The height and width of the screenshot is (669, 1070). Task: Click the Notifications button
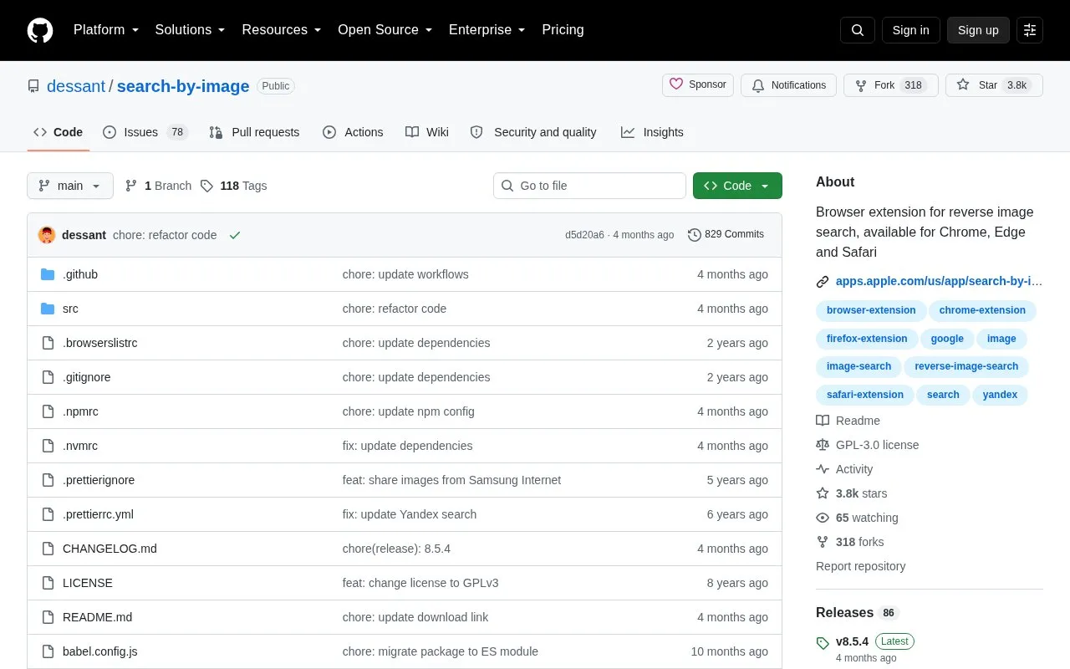[x=788, y=85]
